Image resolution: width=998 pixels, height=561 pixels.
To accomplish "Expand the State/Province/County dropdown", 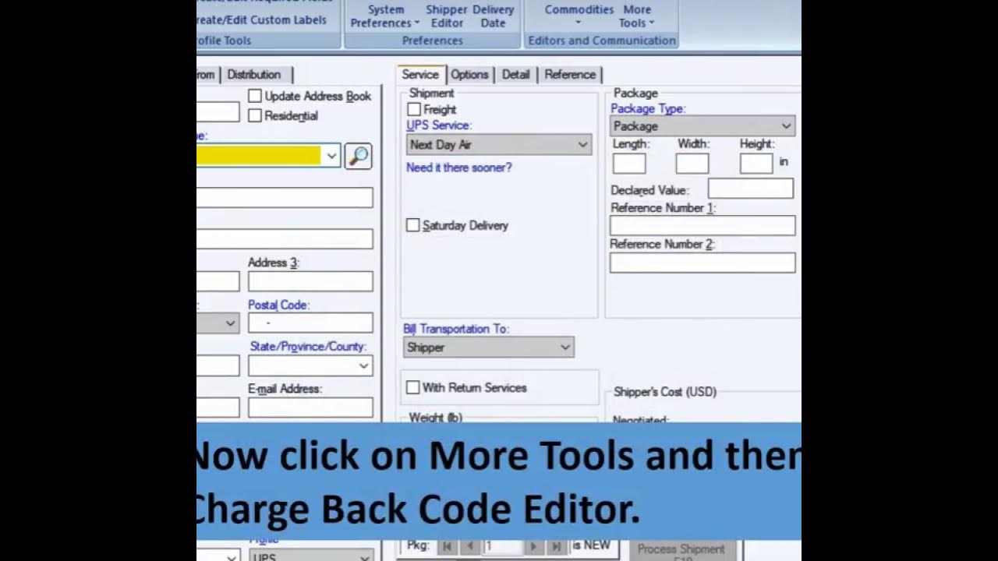I will click(310, 365).
